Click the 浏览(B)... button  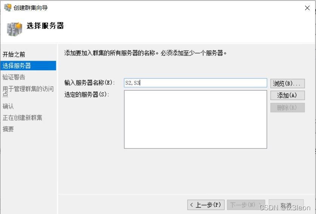pos(287,83)
